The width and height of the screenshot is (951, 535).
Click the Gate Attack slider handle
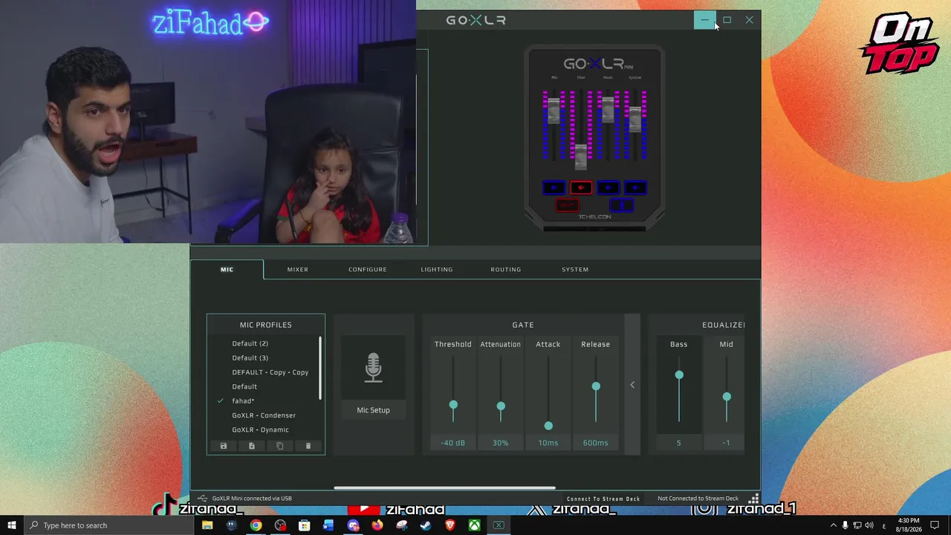(548, 426)
